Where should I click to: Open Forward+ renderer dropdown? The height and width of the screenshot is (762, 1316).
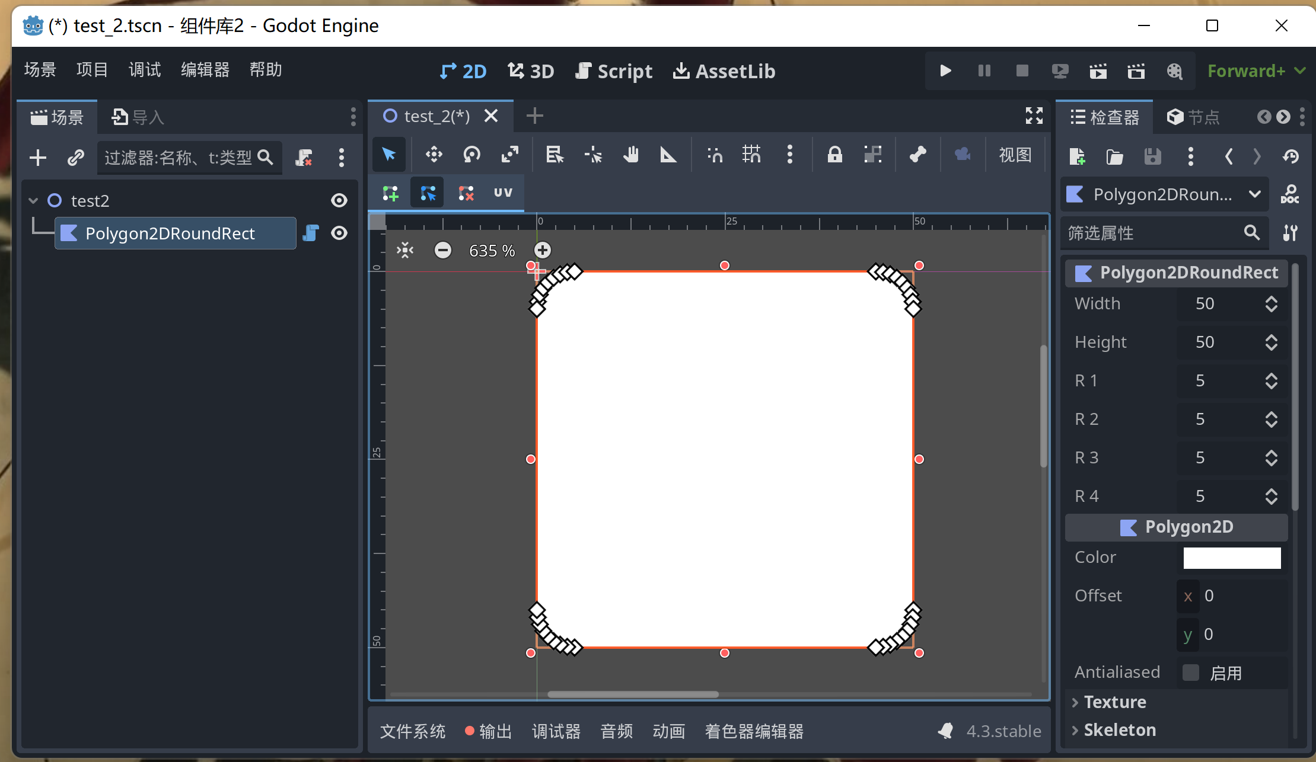coord(1257,71)
